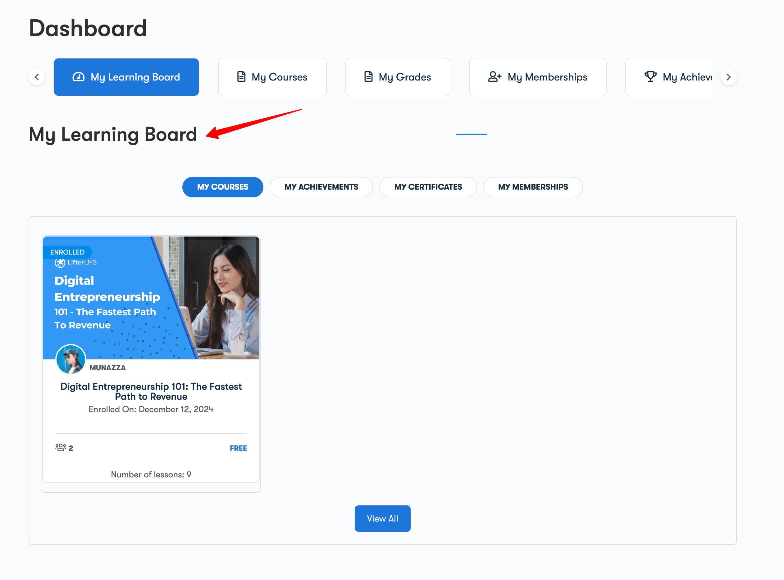Click the trophy icon for My Achievements
Viewport: 784px width, 580px height.
pyautogui.click(x=650, y=76)
